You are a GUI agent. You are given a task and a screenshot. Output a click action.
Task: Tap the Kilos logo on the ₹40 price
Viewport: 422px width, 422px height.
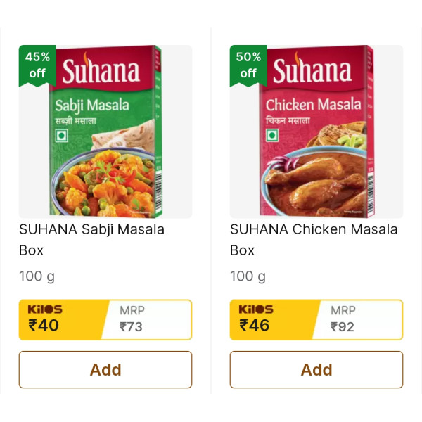pos(45,309)
